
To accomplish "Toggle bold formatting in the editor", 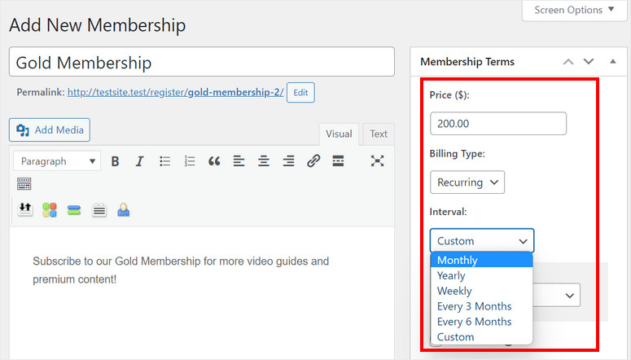I will tap(115, 161).
